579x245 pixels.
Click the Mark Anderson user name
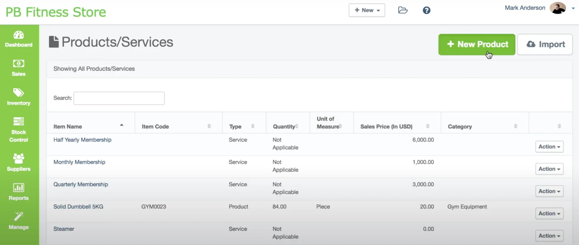525,8
